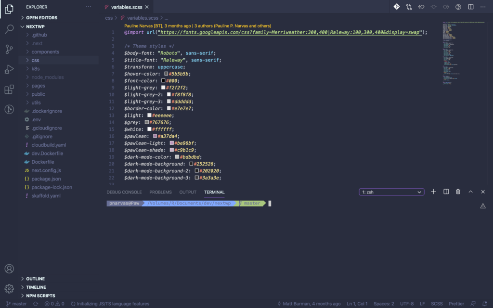Click Prettier in the status bar
The image size is (493, 308).
456,304
